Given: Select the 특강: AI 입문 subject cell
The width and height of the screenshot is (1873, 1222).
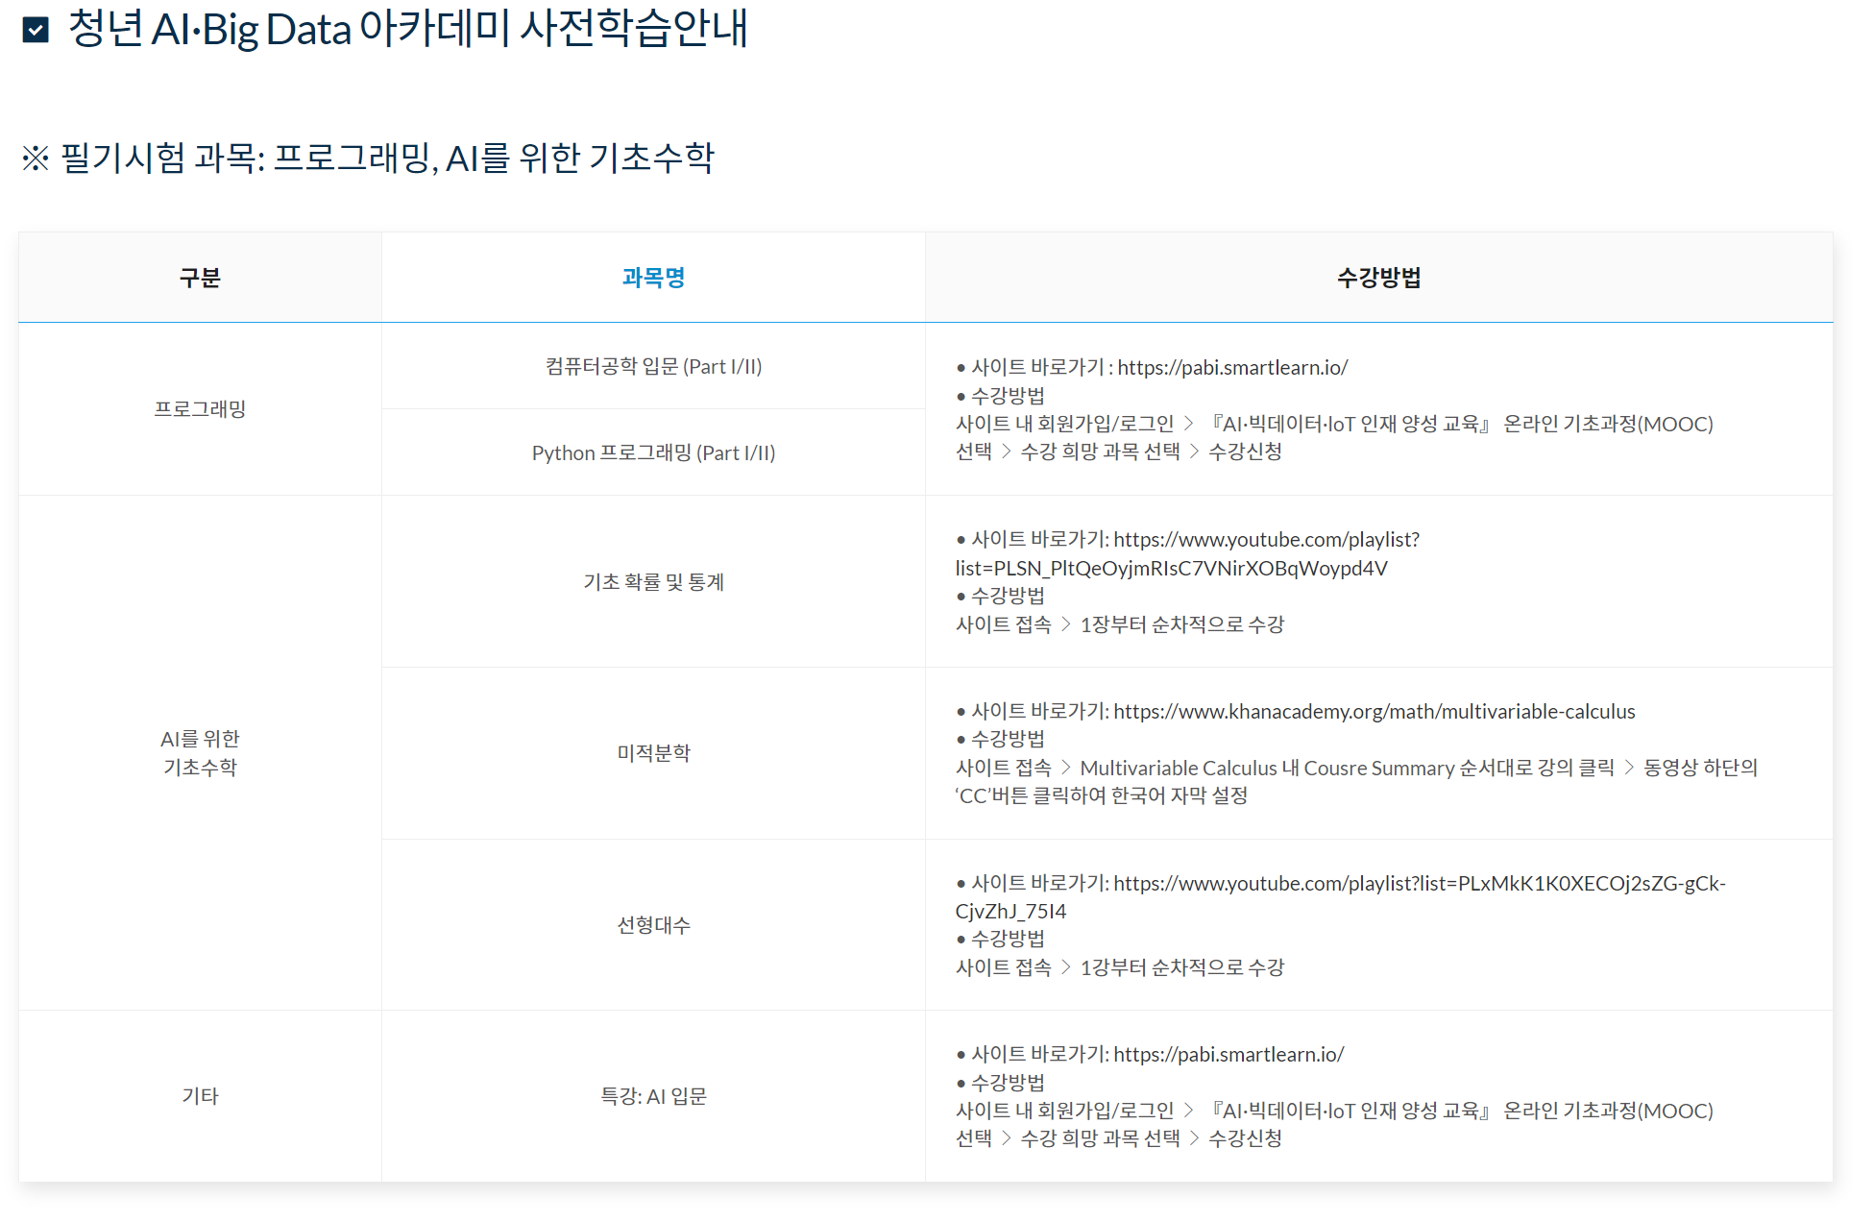Looking at the screenshot, I should [x=653, y=1096].
